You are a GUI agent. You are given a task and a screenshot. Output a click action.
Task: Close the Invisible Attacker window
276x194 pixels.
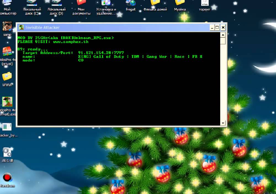coord(223,28)
